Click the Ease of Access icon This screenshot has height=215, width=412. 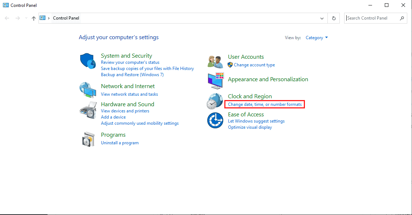(215, 120)
